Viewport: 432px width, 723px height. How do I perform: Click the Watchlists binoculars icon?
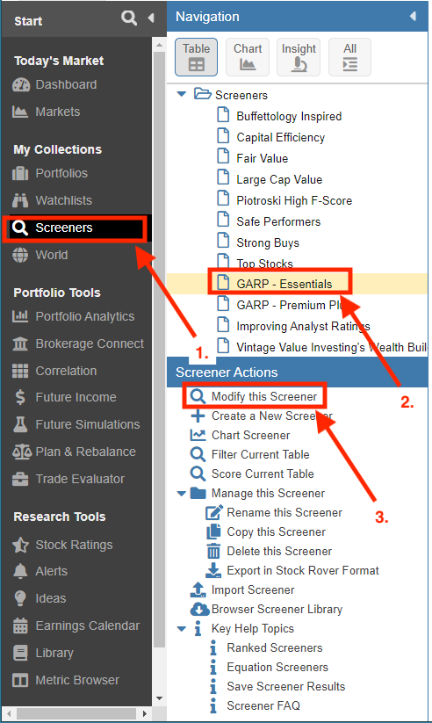coord(20,200)
